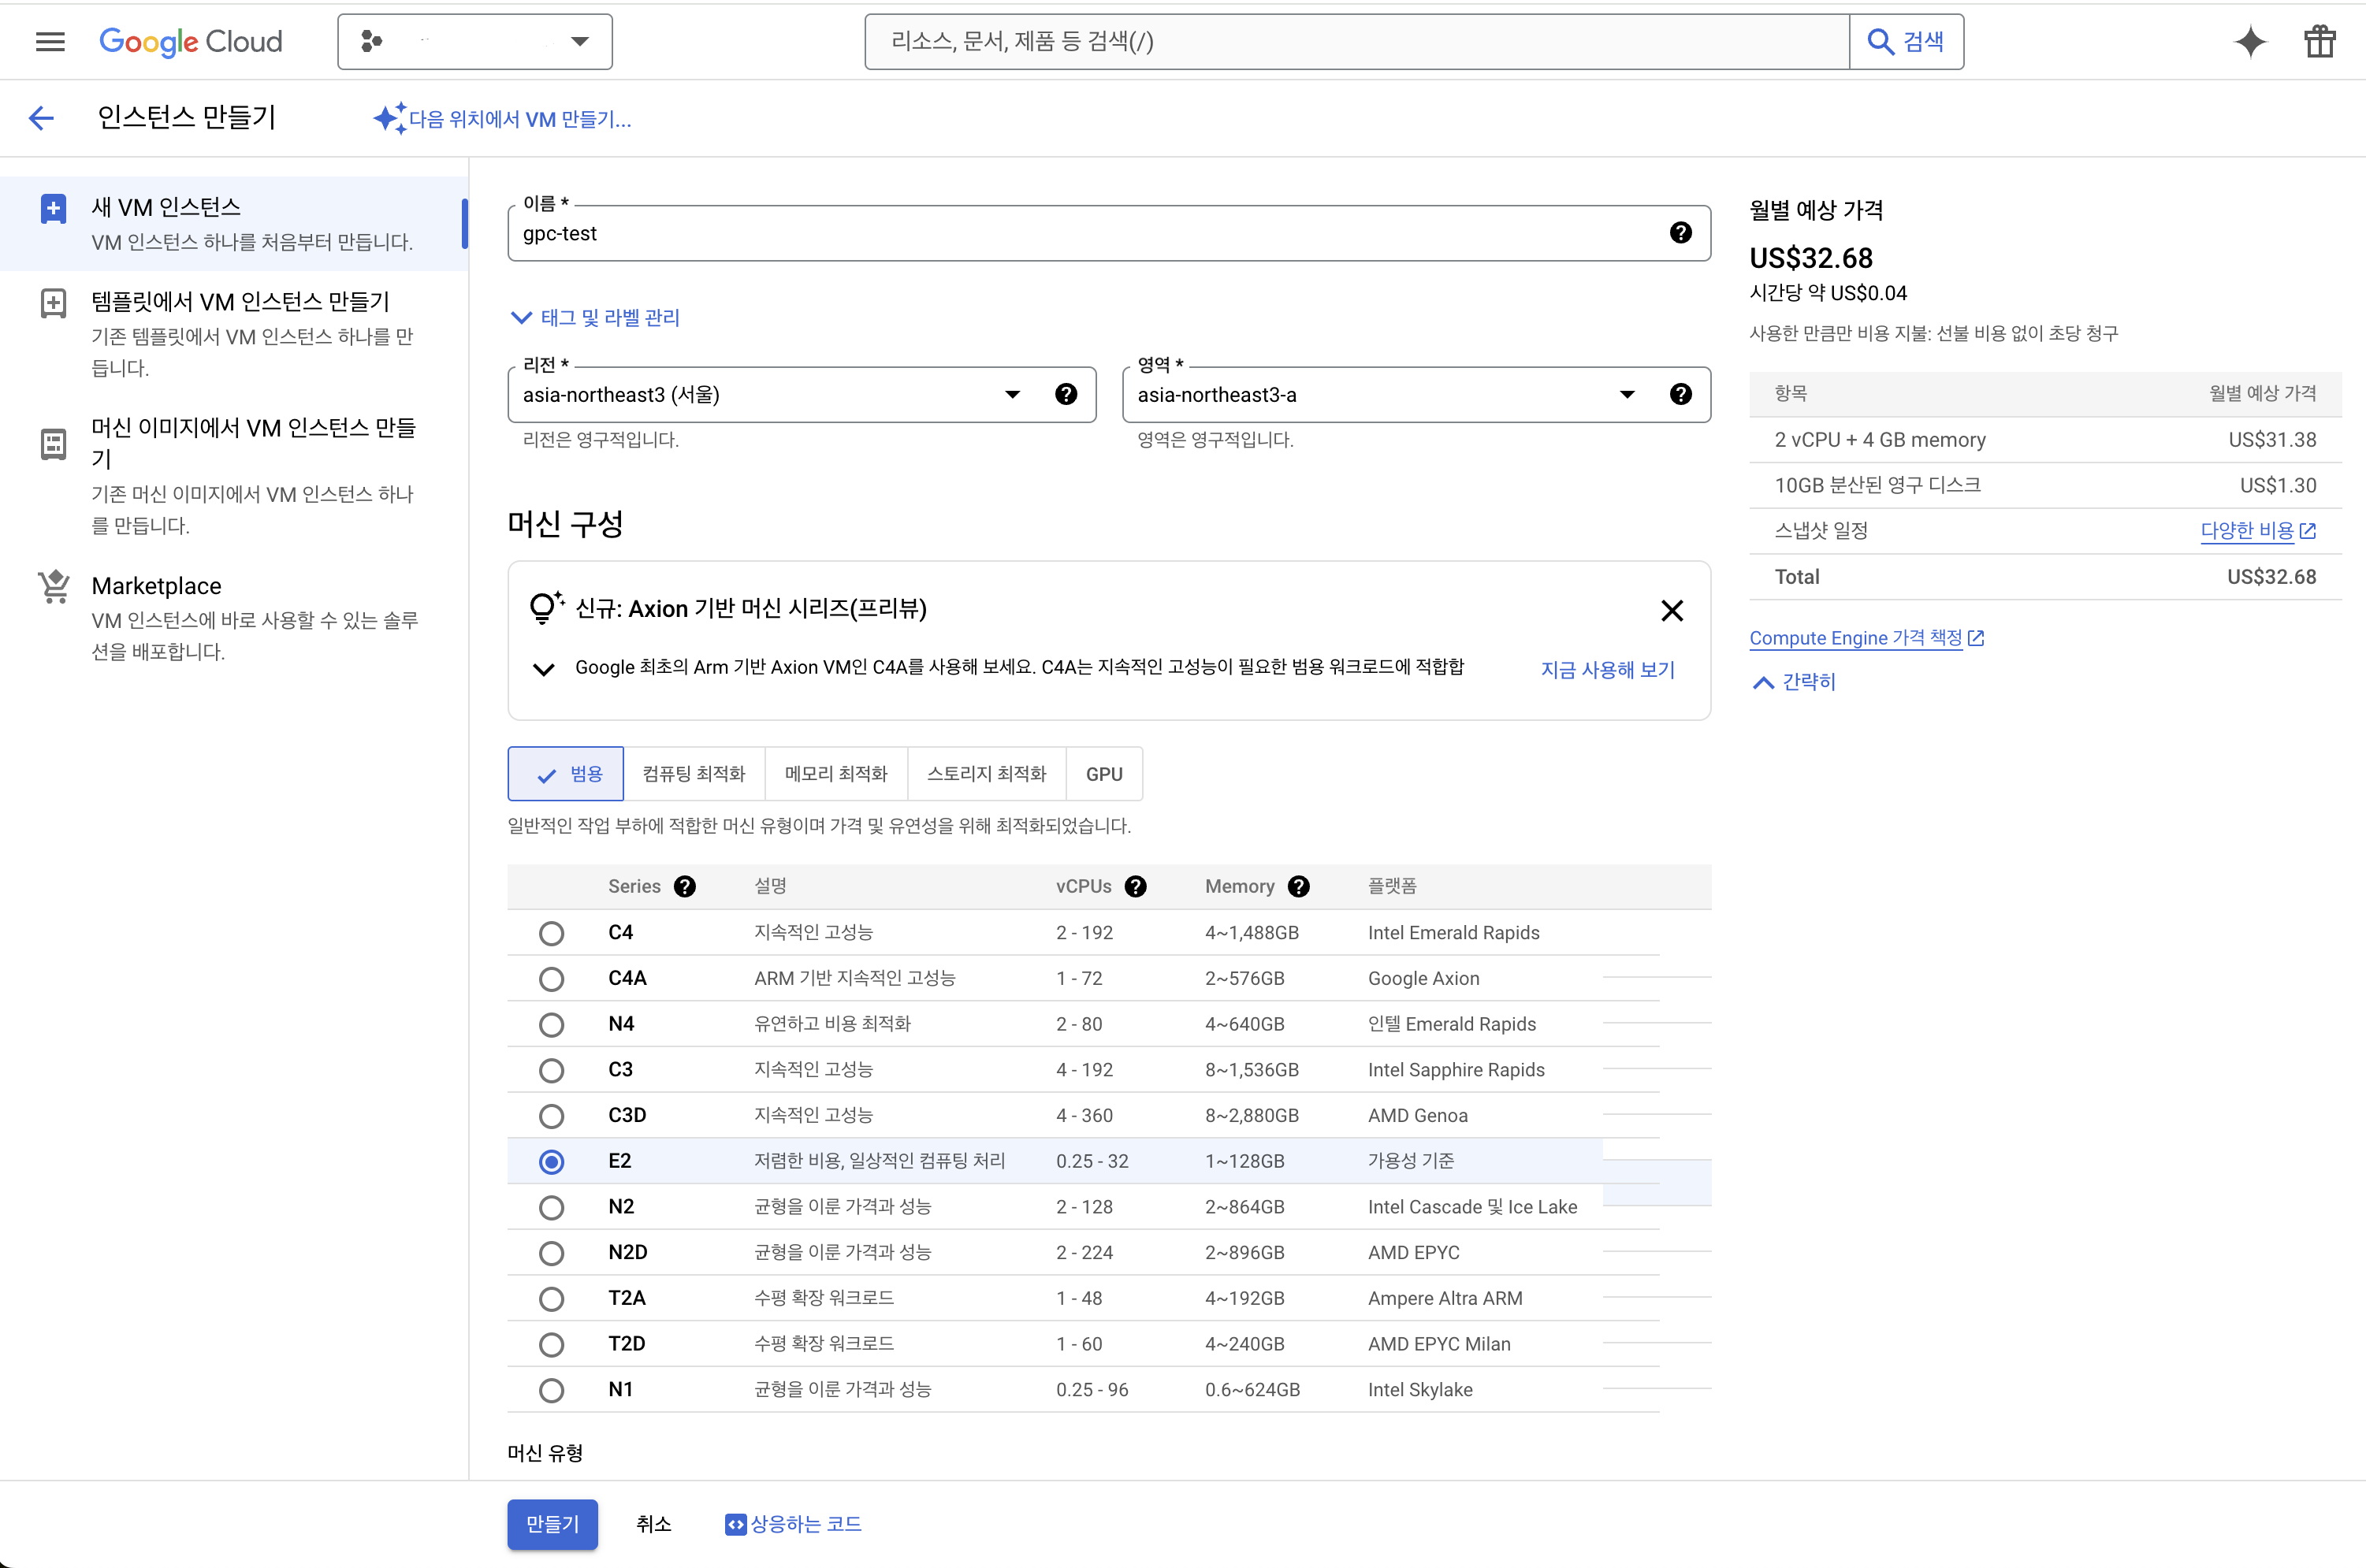
Task: Open the Gemini sparkle icon in header
Action: (x=2250, y=42)
